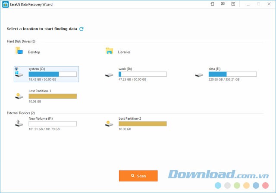This screenshot has width=276, height=193.
Task: Click the Hard Disk Drives (6) section header
Action: point(21,41)
